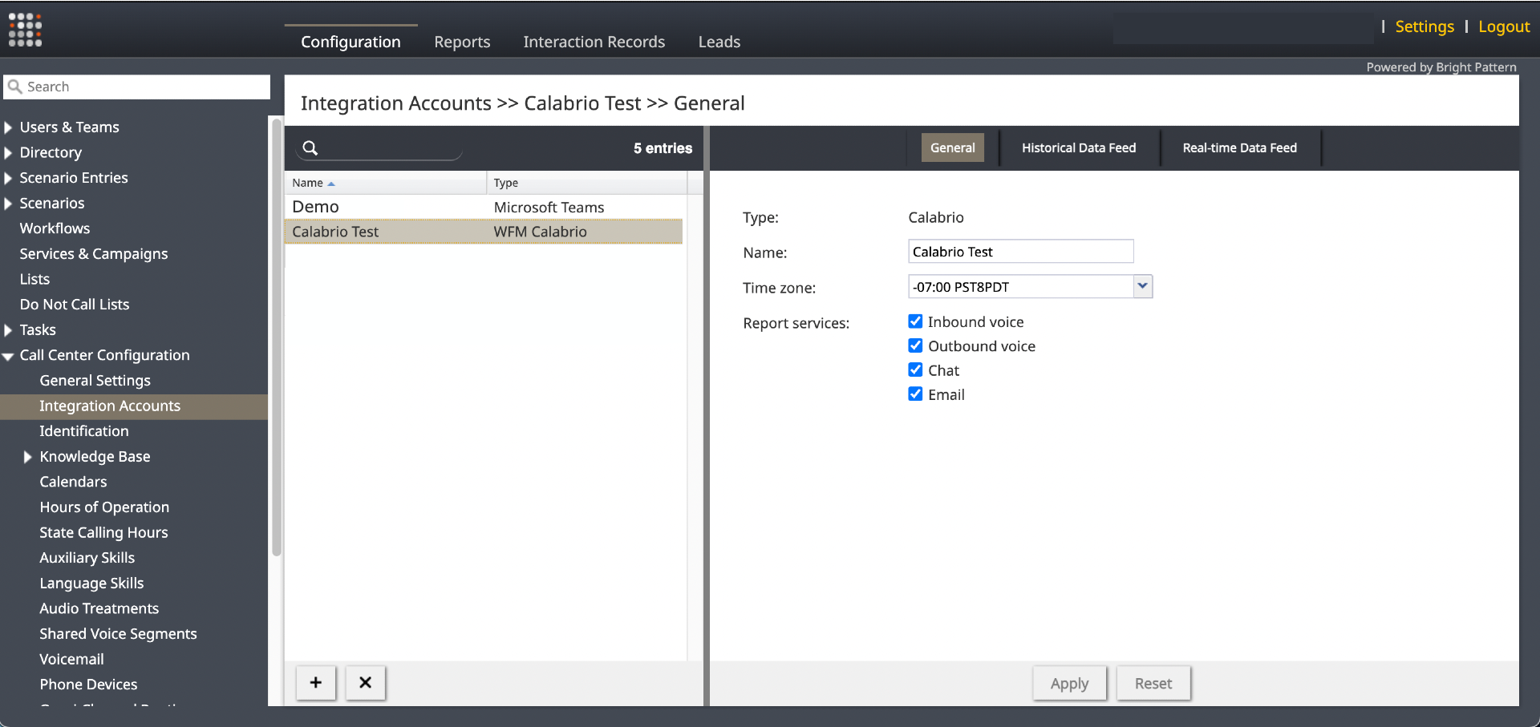Click Microsoft Teams type cell
The width and height of the screenshot is (1540, 727).
point(549,208)
